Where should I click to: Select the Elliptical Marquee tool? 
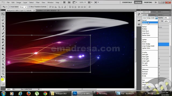(3, 17)
